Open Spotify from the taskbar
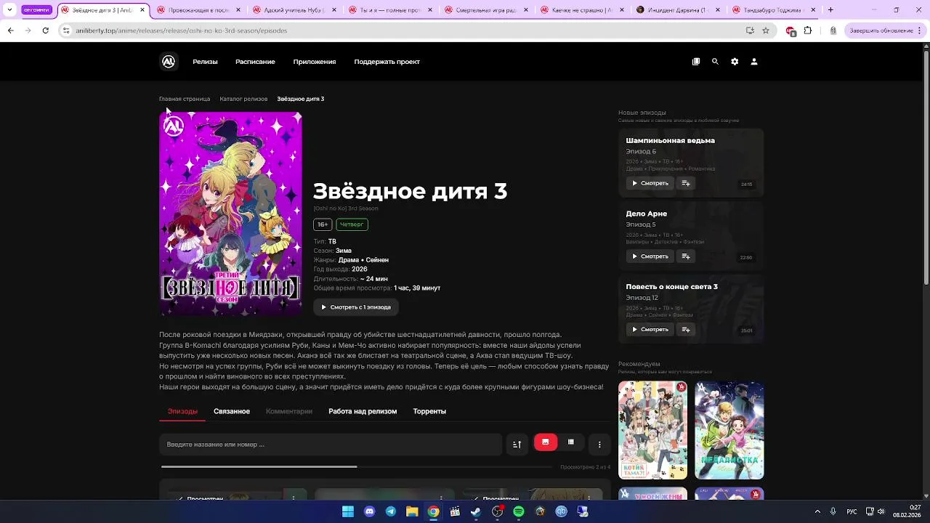The width and height of the screenshot is (930, 523). point(519,511)
